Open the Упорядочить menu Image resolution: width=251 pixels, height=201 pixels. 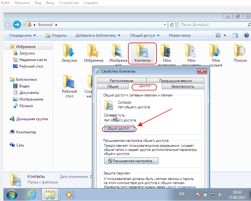click(22, 35)
